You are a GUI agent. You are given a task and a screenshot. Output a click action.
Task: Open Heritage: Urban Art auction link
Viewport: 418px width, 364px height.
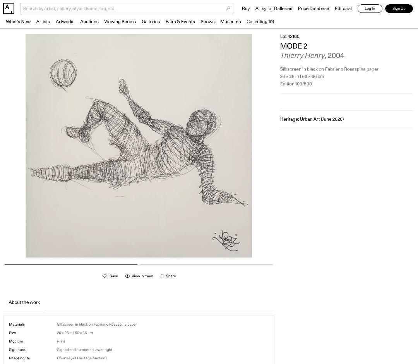[312, 119]
